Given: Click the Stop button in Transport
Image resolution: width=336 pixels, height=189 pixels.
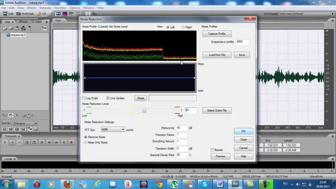Looking at the screenshot, I should [x=5, y=142].
